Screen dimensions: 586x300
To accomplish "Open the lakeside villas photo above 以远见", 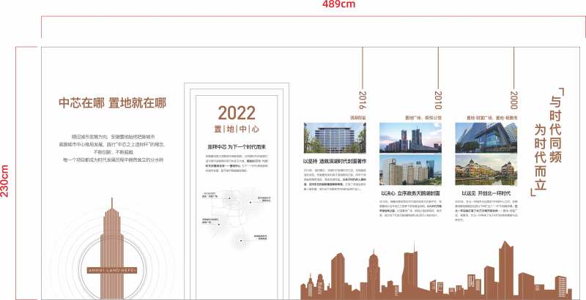I will (x=486, y=170).
